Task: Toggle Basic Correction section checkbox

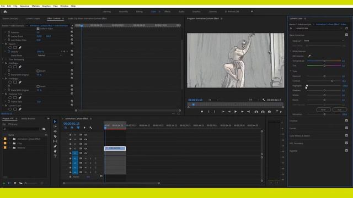Action: 346,35
